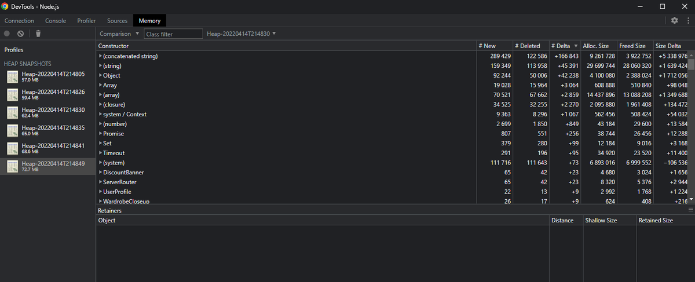The image size is (695, 282).
Task: Click the trash delete profile icon
Action: pyautogui.click(x=38, y=34)
